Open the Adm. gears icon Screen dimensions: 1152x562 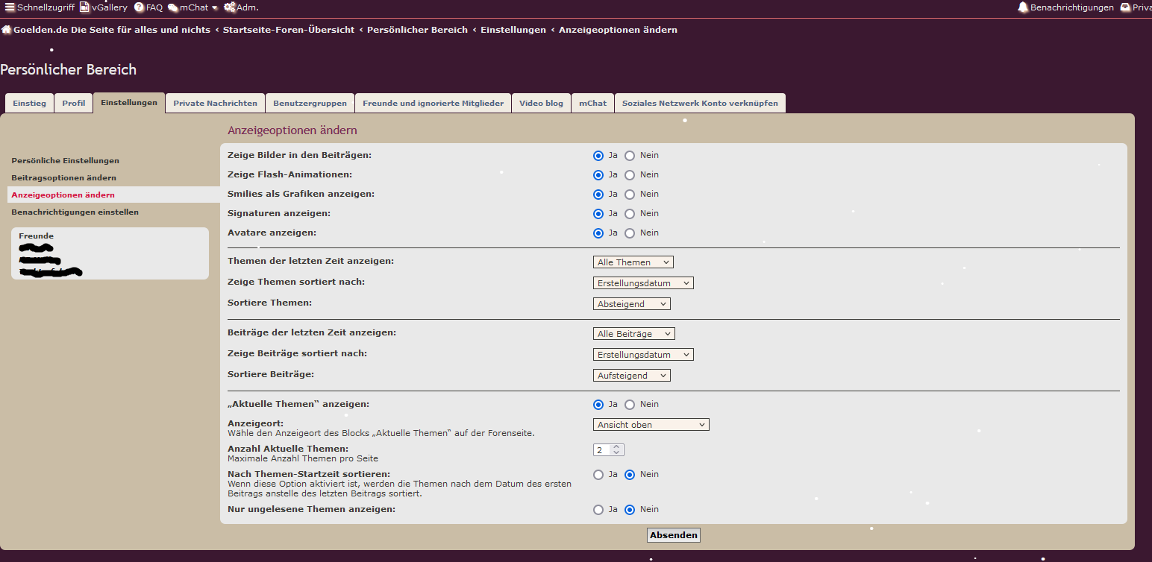tap(229, 7)
